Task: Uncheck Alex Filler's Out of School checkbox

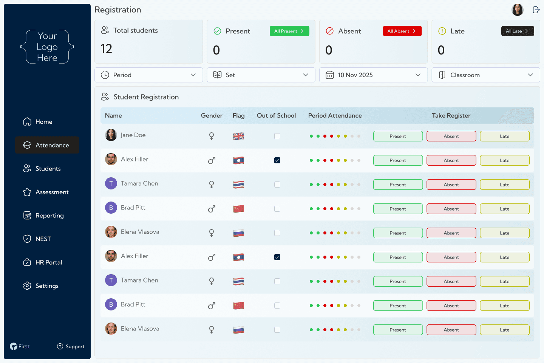Action: click(277, 160)
